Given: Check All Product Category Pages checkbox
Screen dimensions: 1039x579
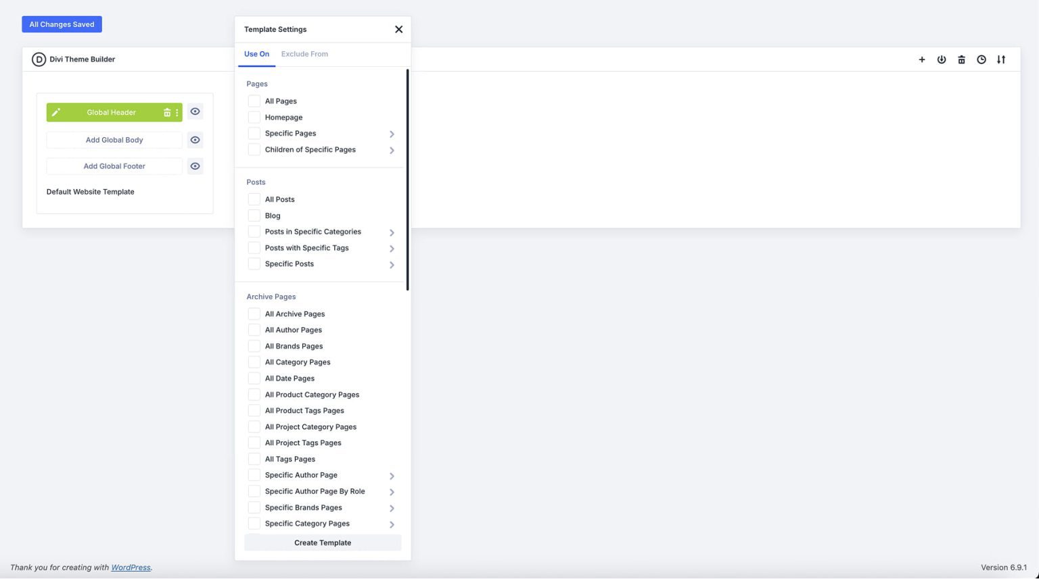Looking at the screenshot, I should click(254, 395).
